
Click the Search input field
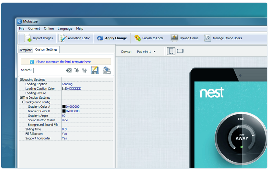pyautogui.click(x=49, y=70)
